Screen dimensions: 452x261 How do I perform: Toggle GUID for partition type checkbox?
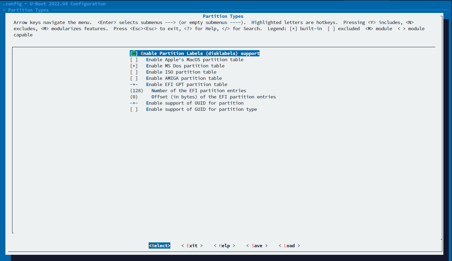(x=134, y=109)
